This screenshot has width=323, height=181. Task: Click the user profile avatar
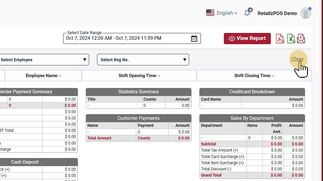click(305, 13)
